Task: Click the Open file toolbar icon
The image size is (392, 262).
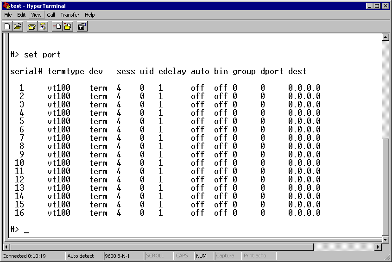Action: (x=18, y=26)
